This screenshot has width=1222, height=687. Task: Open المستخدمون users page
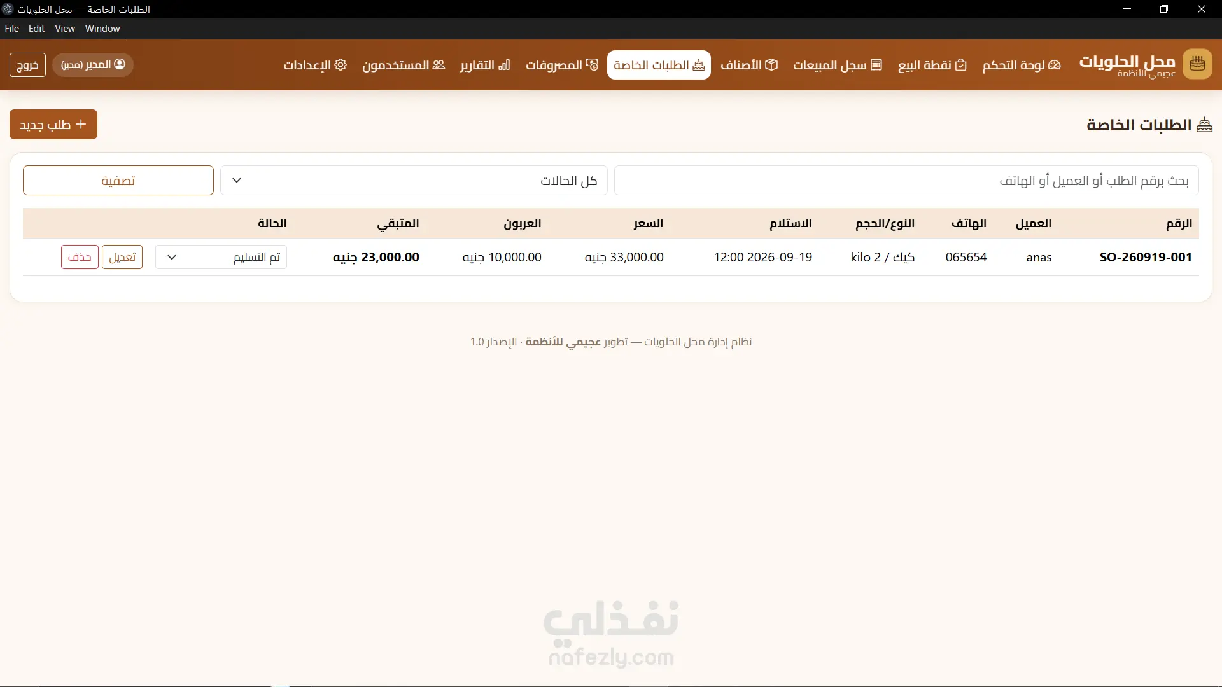pyautogui.click(x=404, y=65)
